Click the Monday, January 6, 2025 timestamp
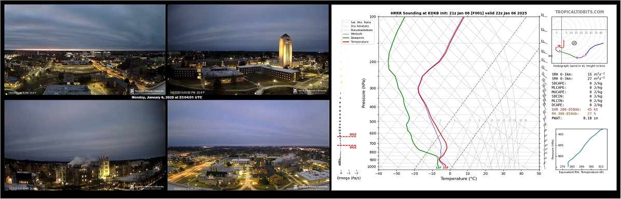Screen dimensions: 621x199 tap(167, 98)
